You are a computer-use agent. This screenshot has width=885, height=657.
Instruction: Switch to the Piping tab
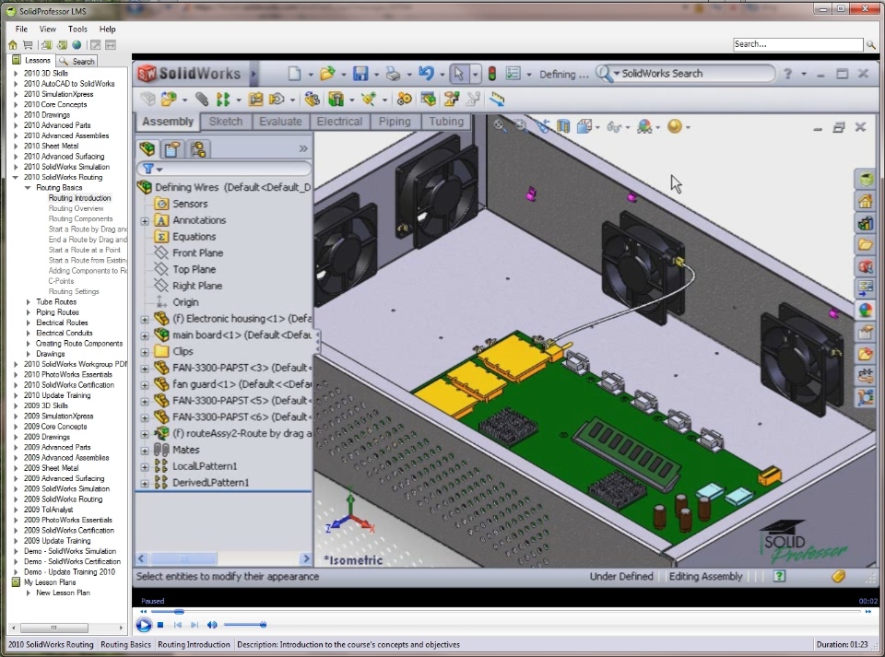click(395, 122)
